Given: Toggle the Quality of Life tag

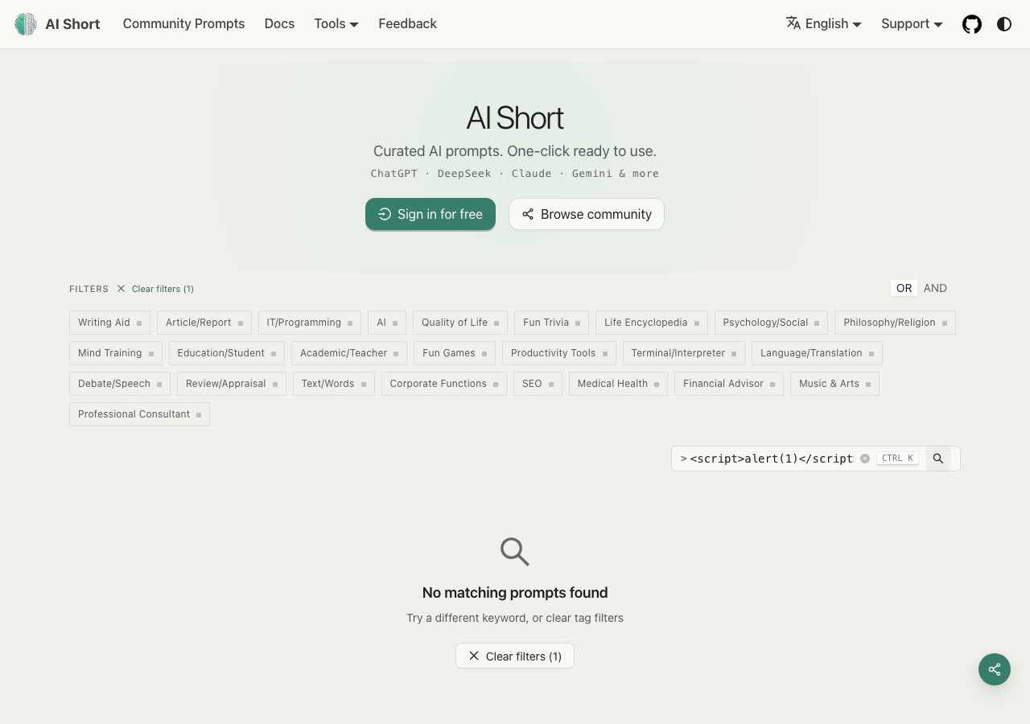Looking at the screenshot, I should 460,323.
